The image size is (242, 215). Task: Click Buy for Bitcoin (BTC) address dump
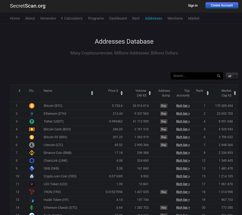164,106
